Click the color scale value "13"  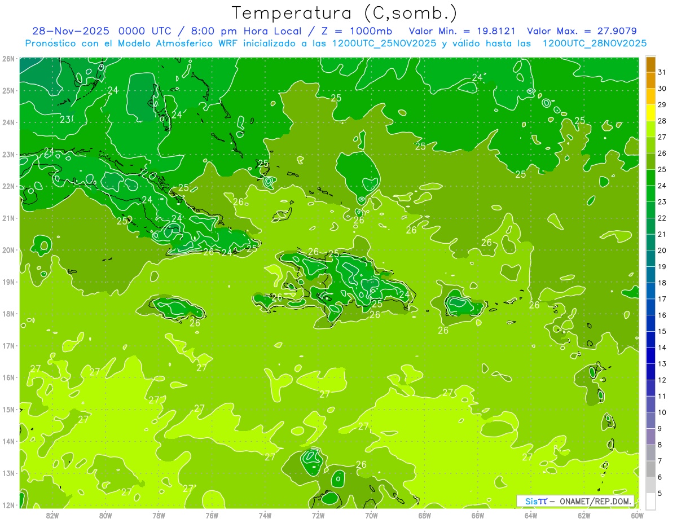662,364
